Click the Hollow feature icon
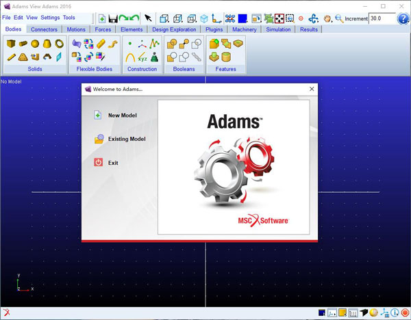This screenshot has height=320, width=411. (226, 57)
